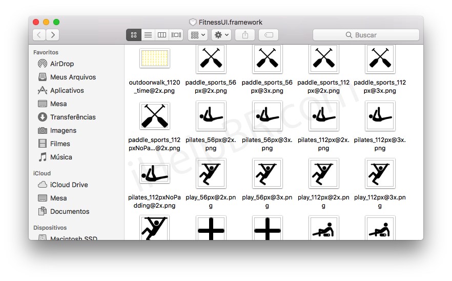452x281 pixels.
Task: Open the item arrangement dropdown
Action: (x=198, y=35)
